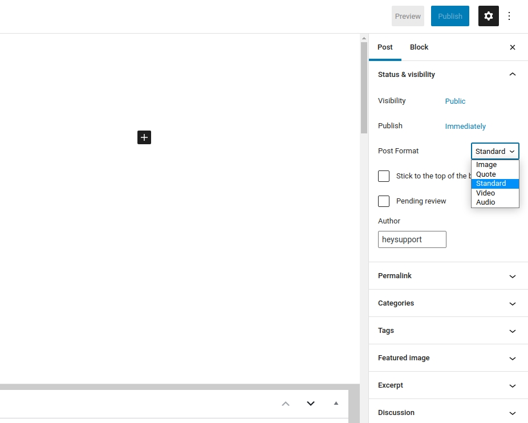Screen dimensions: 528x423
Task: Click the small triangle toggle in bottom panel
Action: 336,404
